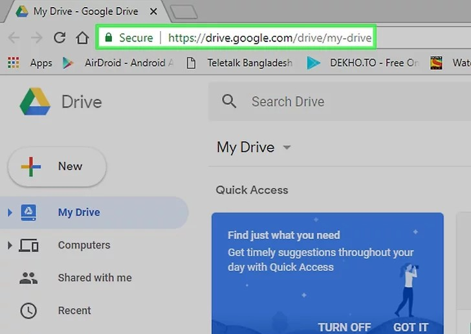This screenshot has height=334, width=471.
Task: Click the search magnifier icon
Action: (x=229, y=101)
